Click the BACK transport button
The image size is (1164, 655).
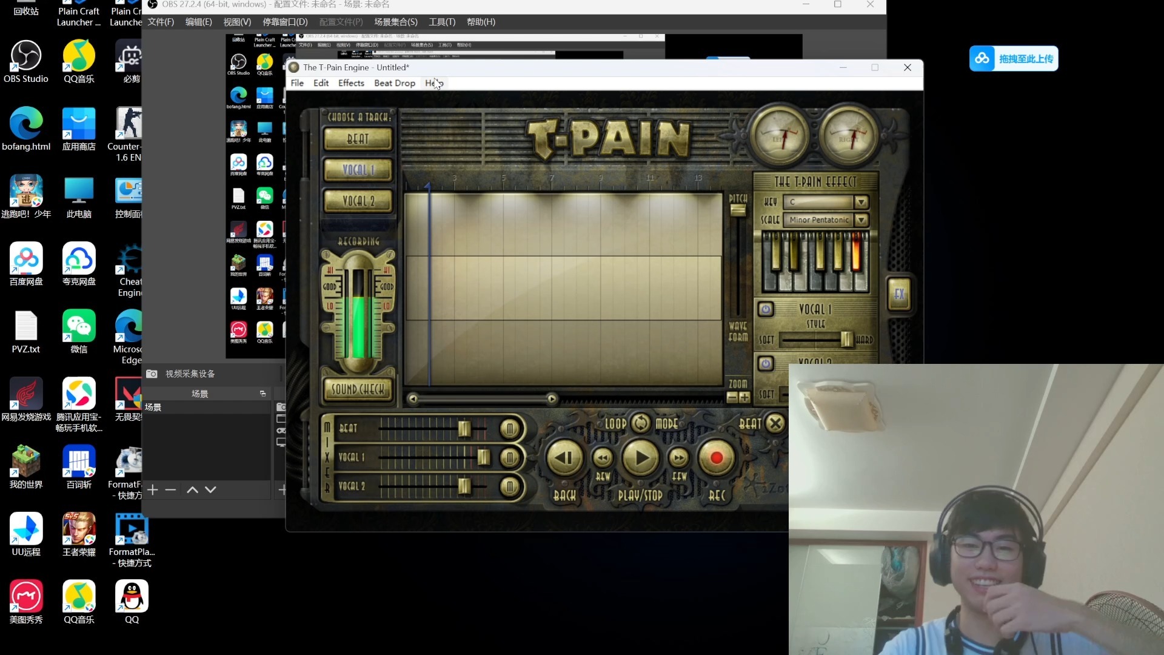point(564,458)
